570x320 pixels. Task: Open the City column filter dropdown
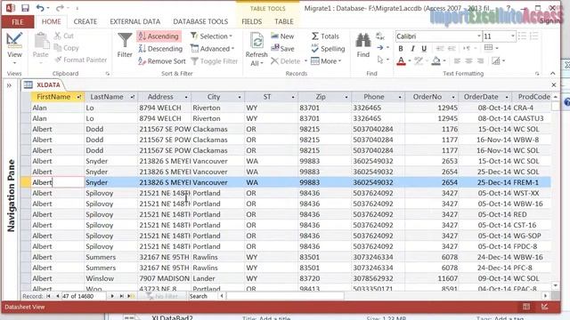240,97
